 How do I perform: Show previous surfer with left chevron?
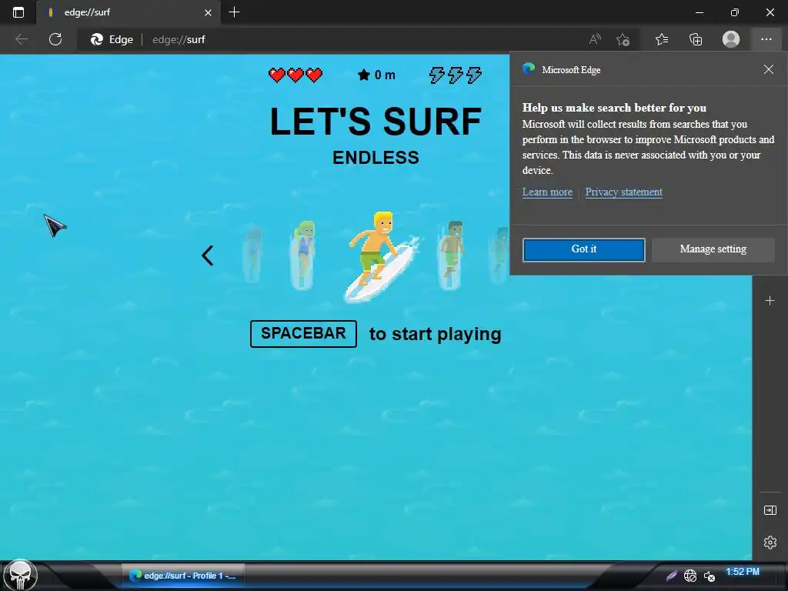click(x=208, y=255)
